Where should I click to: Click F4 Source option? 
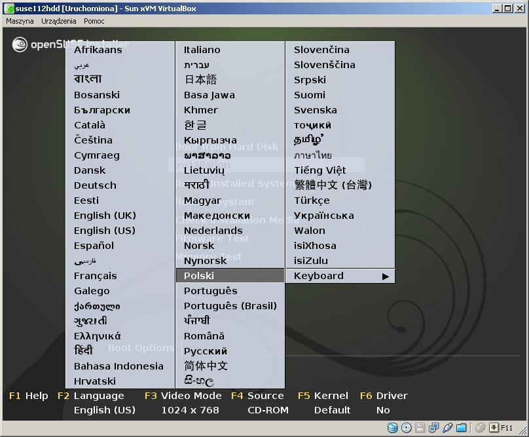(x=257, y=396)
